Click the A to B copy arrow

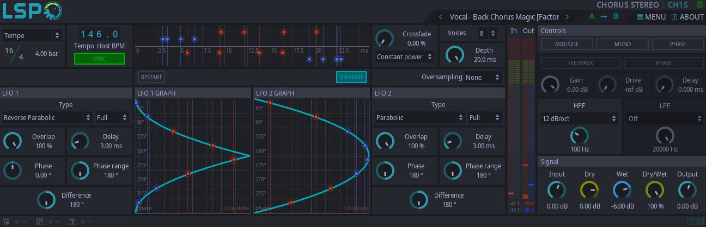pos(604,16)
